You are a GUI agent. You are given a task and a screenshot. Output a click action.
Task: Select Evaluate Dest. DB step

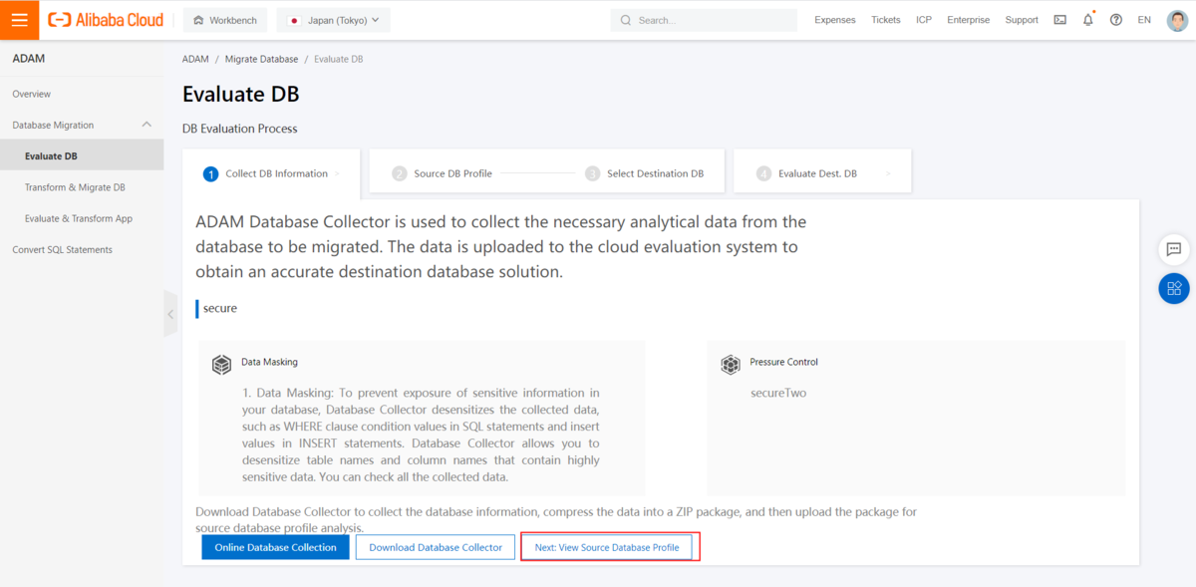(822, 172)
